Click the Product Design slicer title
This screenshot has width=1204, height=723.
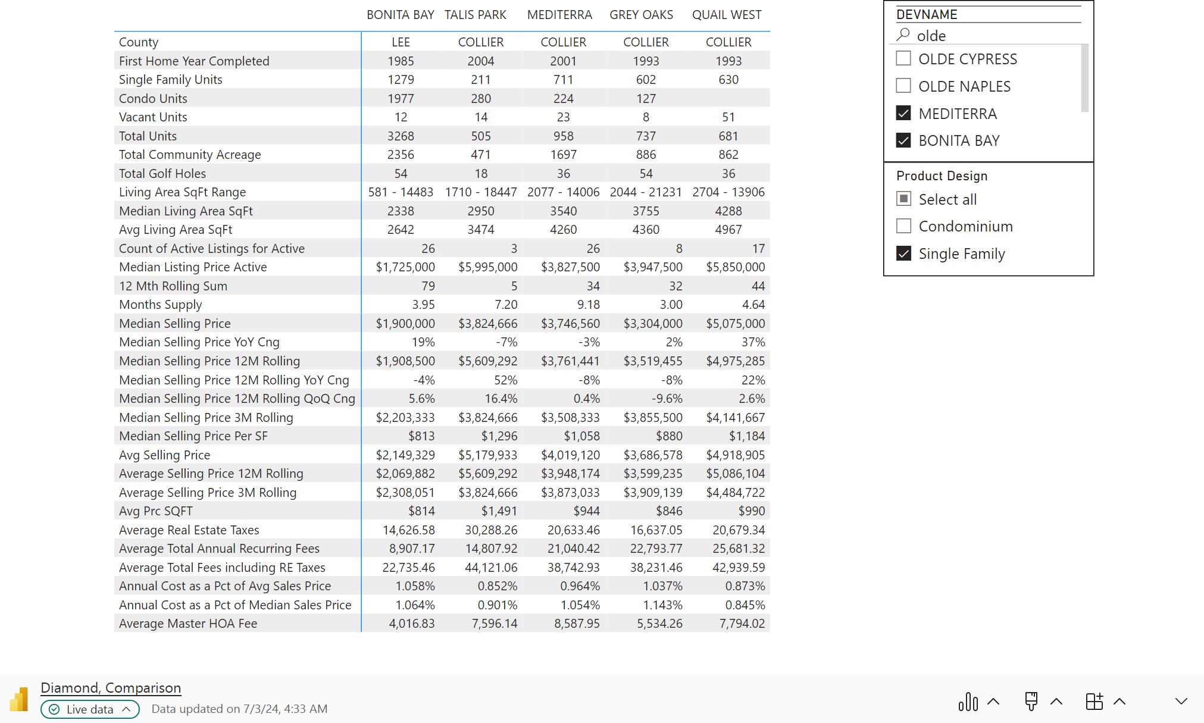click(942, 176)
